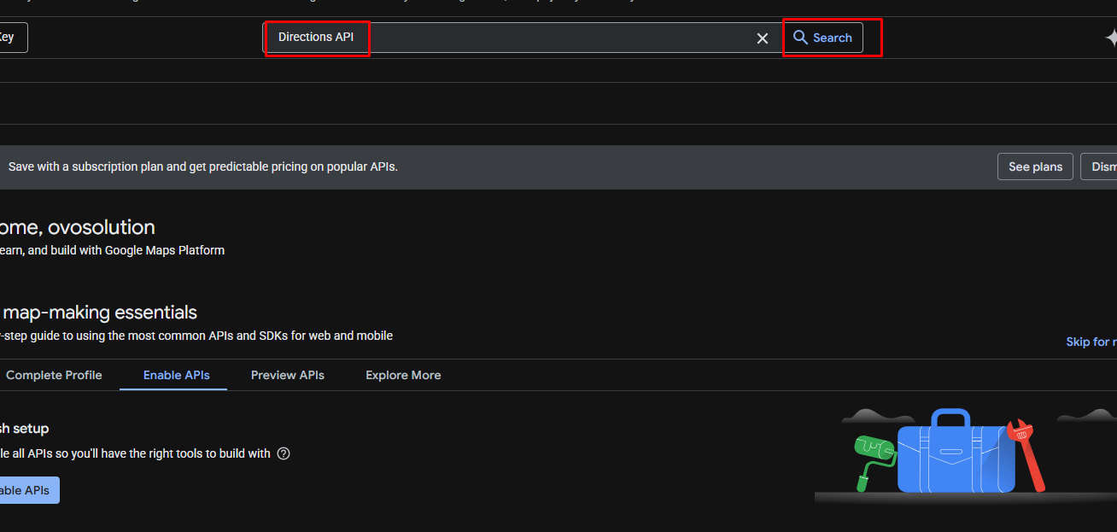1117x532 pixels.
Task: Click the Skip for now link
Action: pyautogui.click(x=1091, y=342)
